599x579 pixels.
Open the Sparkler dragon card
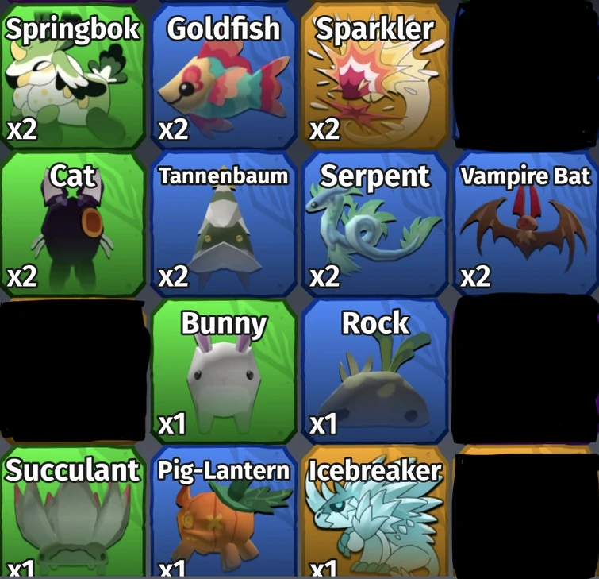click(x=374, y=75)
